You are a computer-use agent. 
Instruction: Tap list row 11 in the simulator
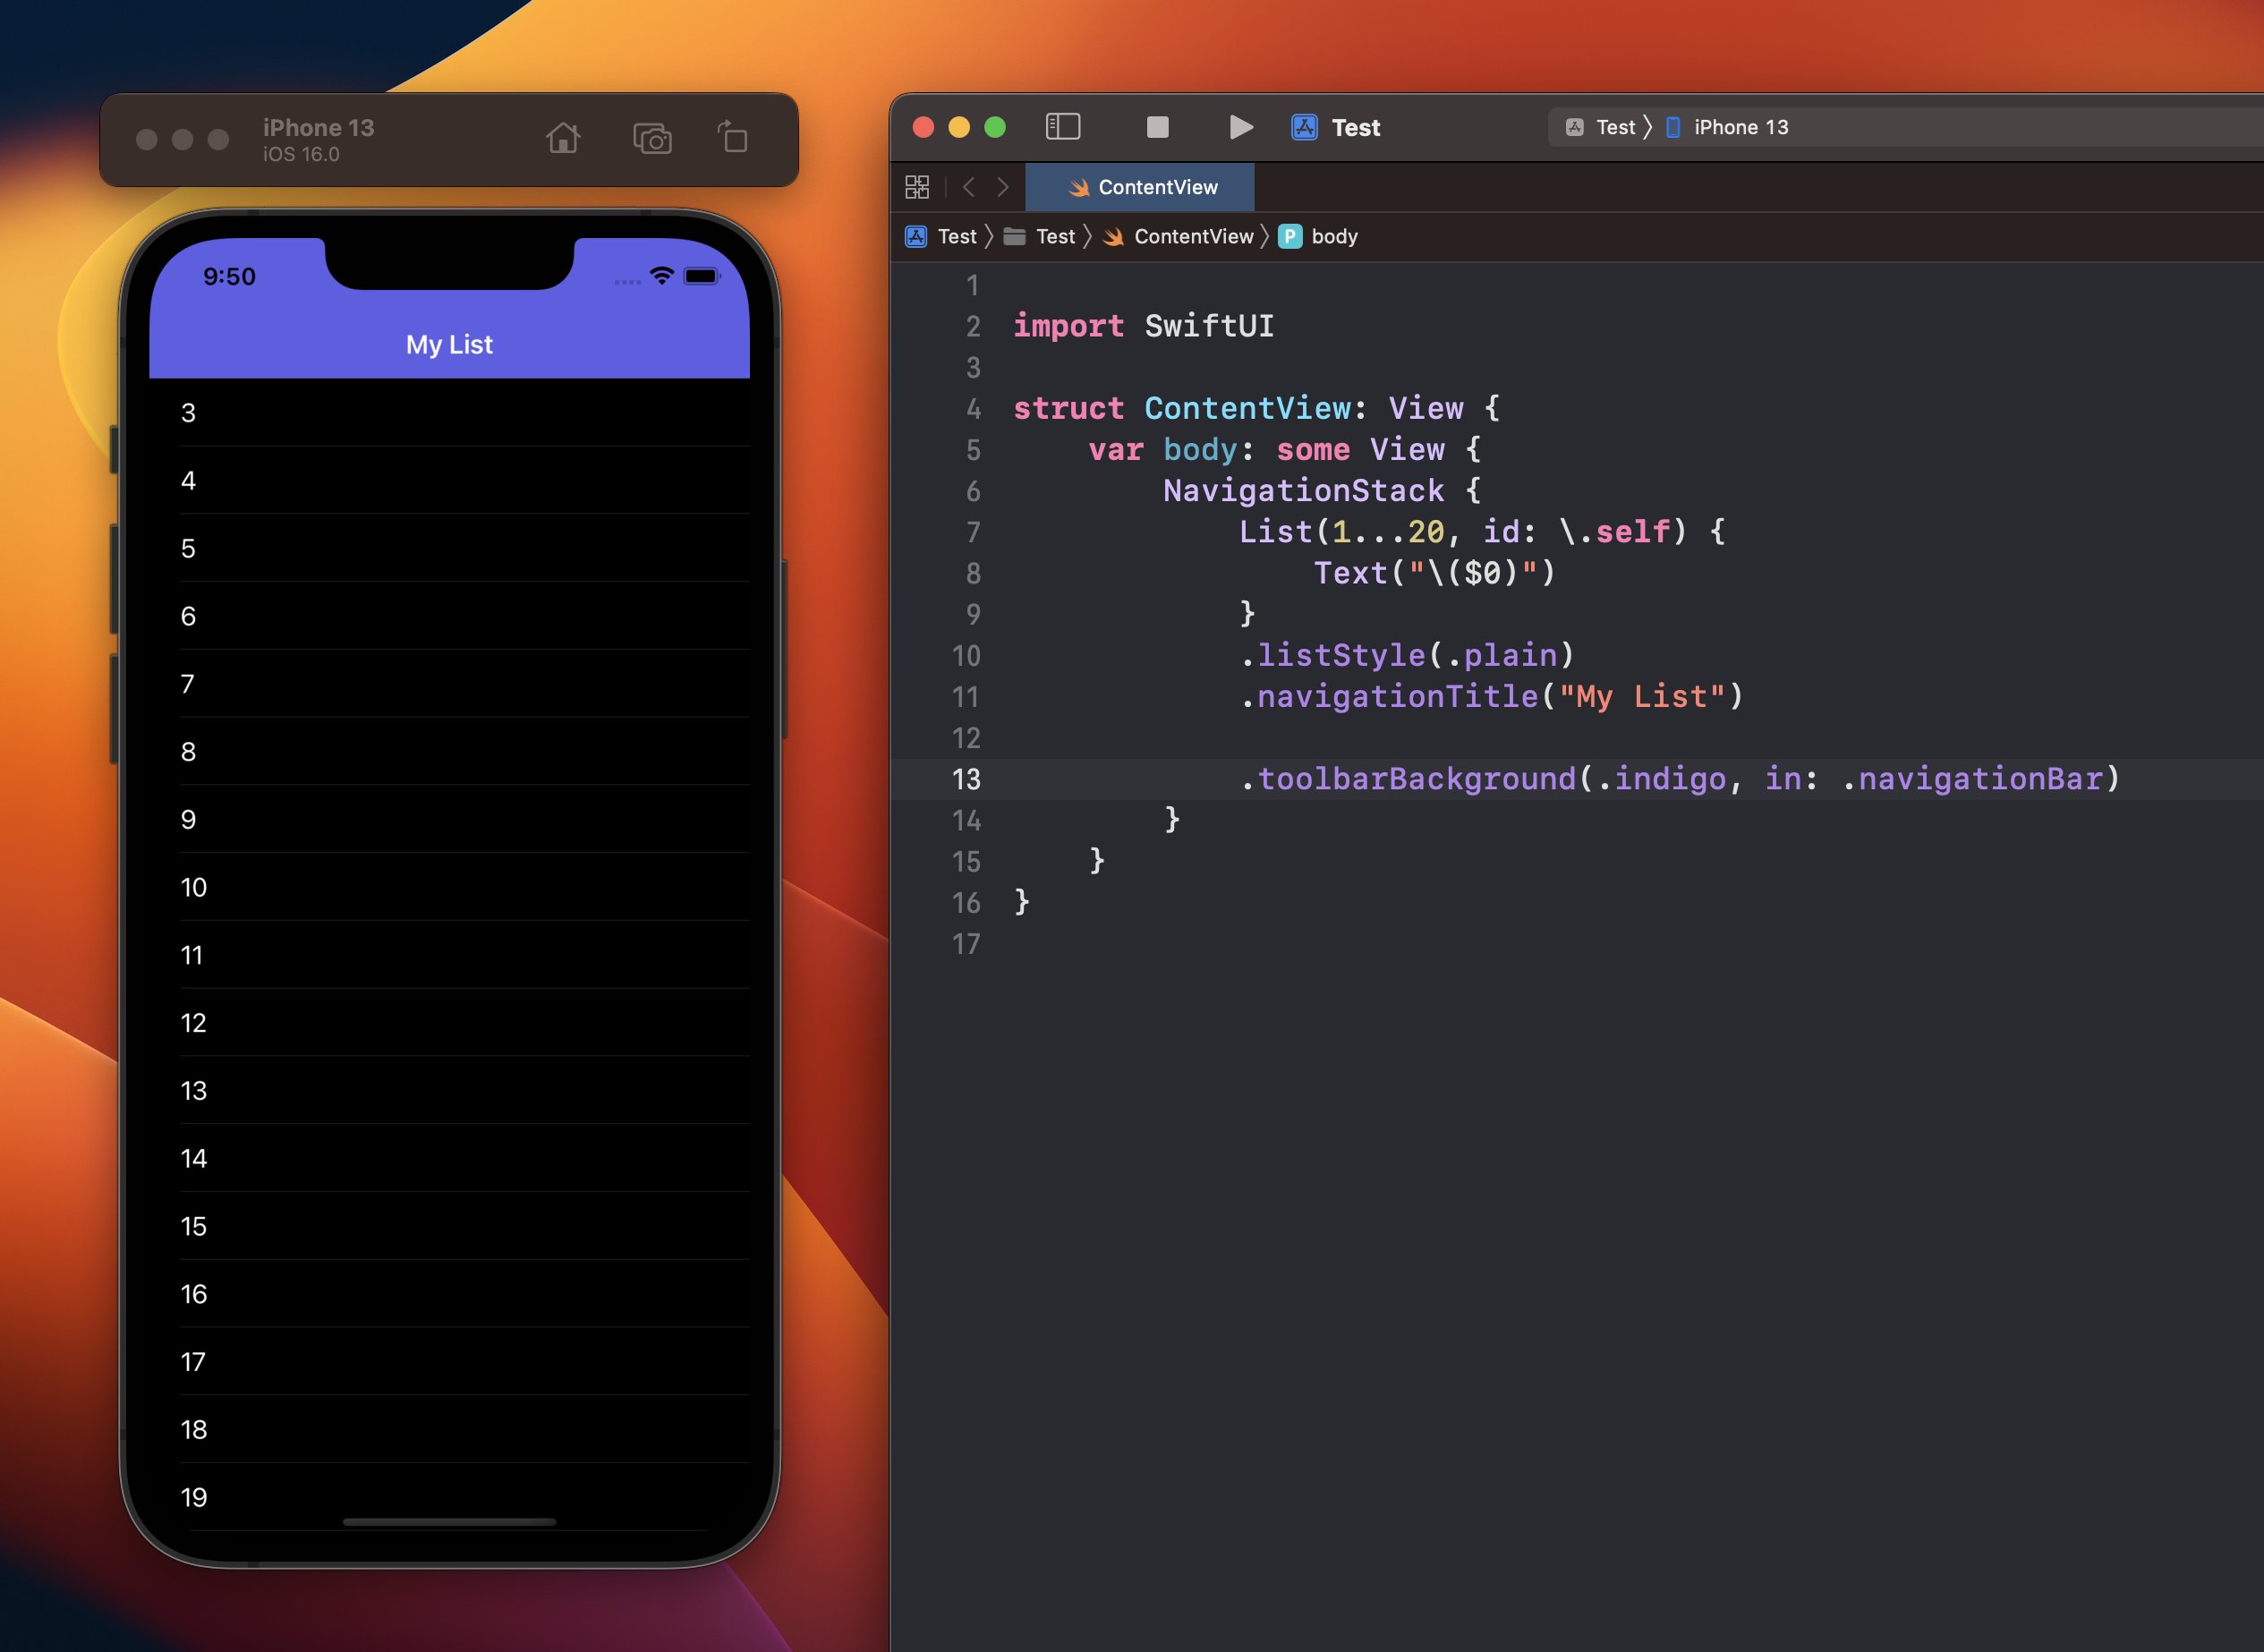(x=449, y=955)
